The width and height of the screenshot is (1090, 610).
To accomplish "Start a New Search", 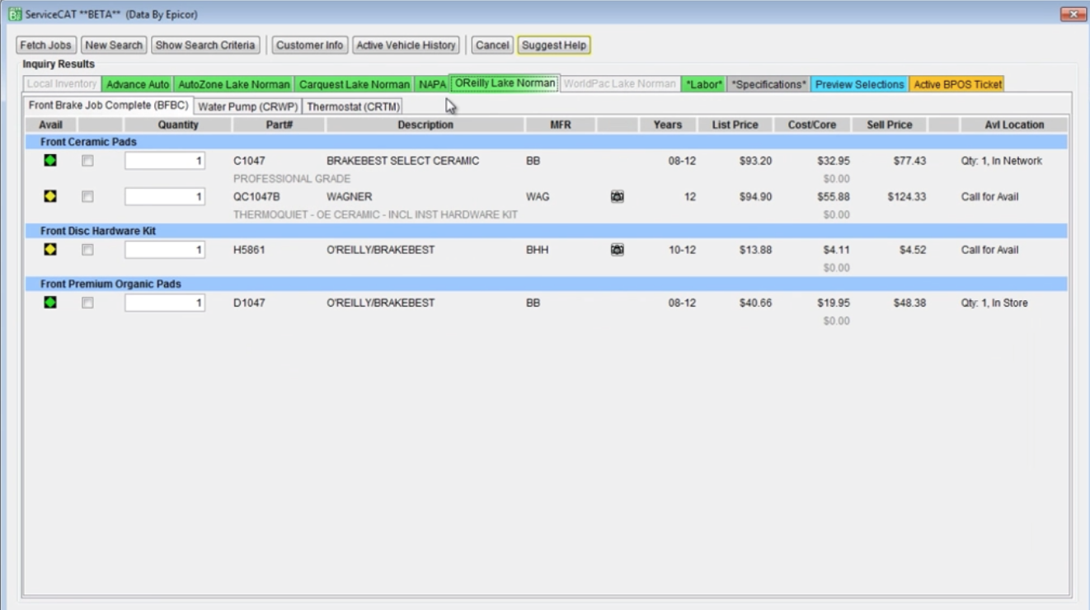I will [114, 45].
